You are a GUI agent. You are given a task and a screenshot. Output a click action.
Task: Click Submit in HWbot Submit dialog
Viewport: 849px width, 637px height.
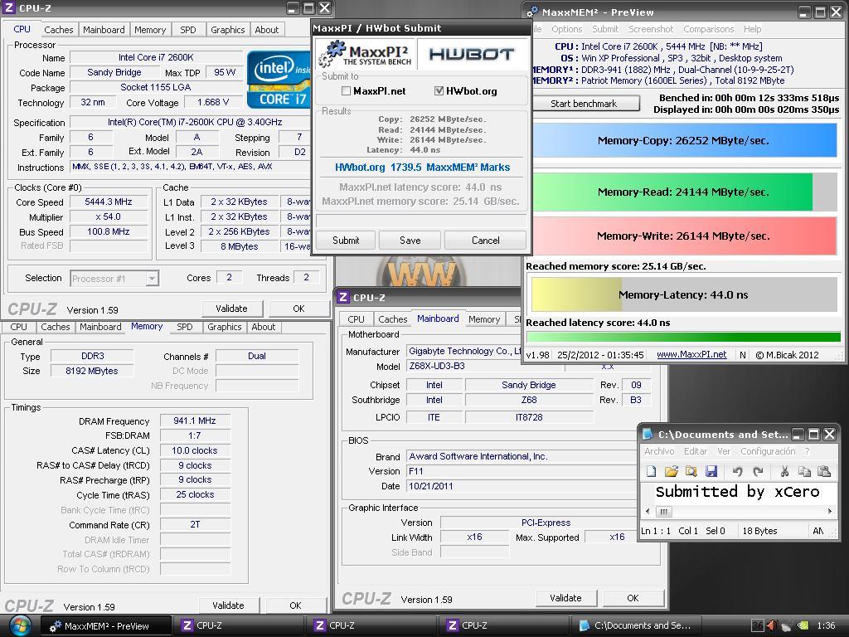point(346,240)
